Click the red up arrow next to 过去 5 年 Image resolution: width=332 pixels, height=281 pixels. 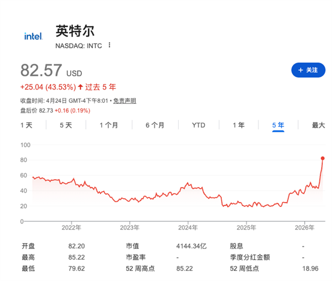point(81,87)
